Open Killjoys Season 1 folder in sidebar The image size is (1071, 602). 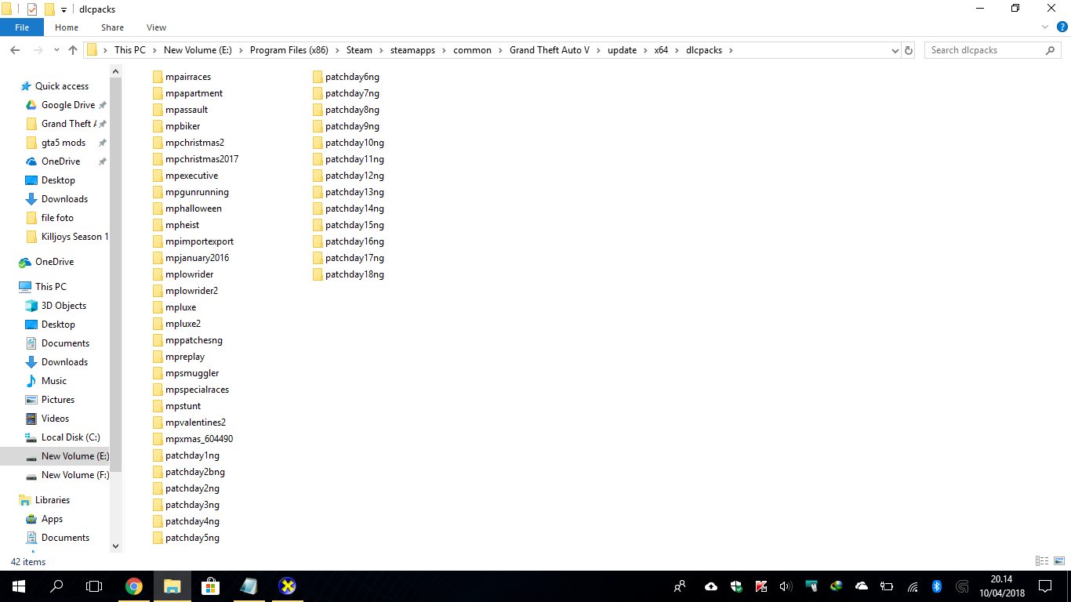pos(74,237)
